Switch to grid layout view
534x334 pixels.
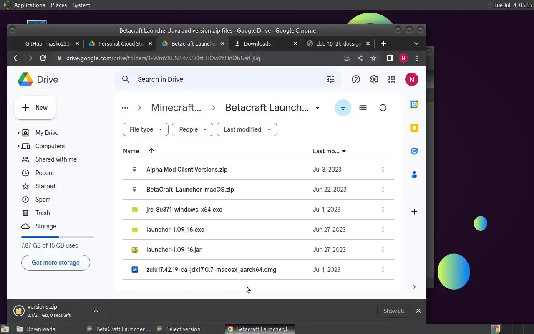tap(363, 108)
